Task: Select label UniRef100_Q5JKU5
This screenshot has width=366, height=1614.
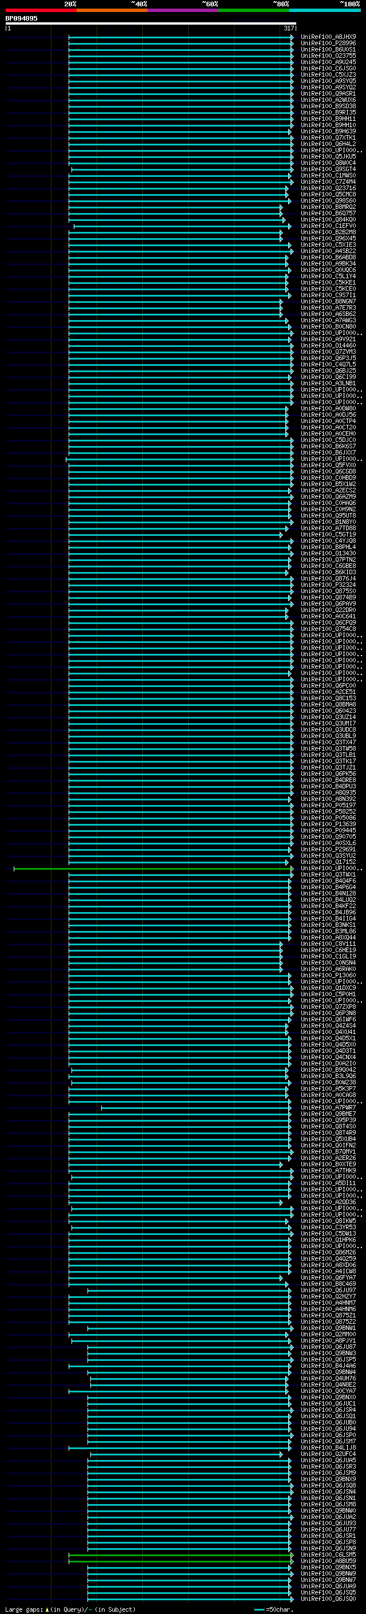Action: click(x=328, y=157)
